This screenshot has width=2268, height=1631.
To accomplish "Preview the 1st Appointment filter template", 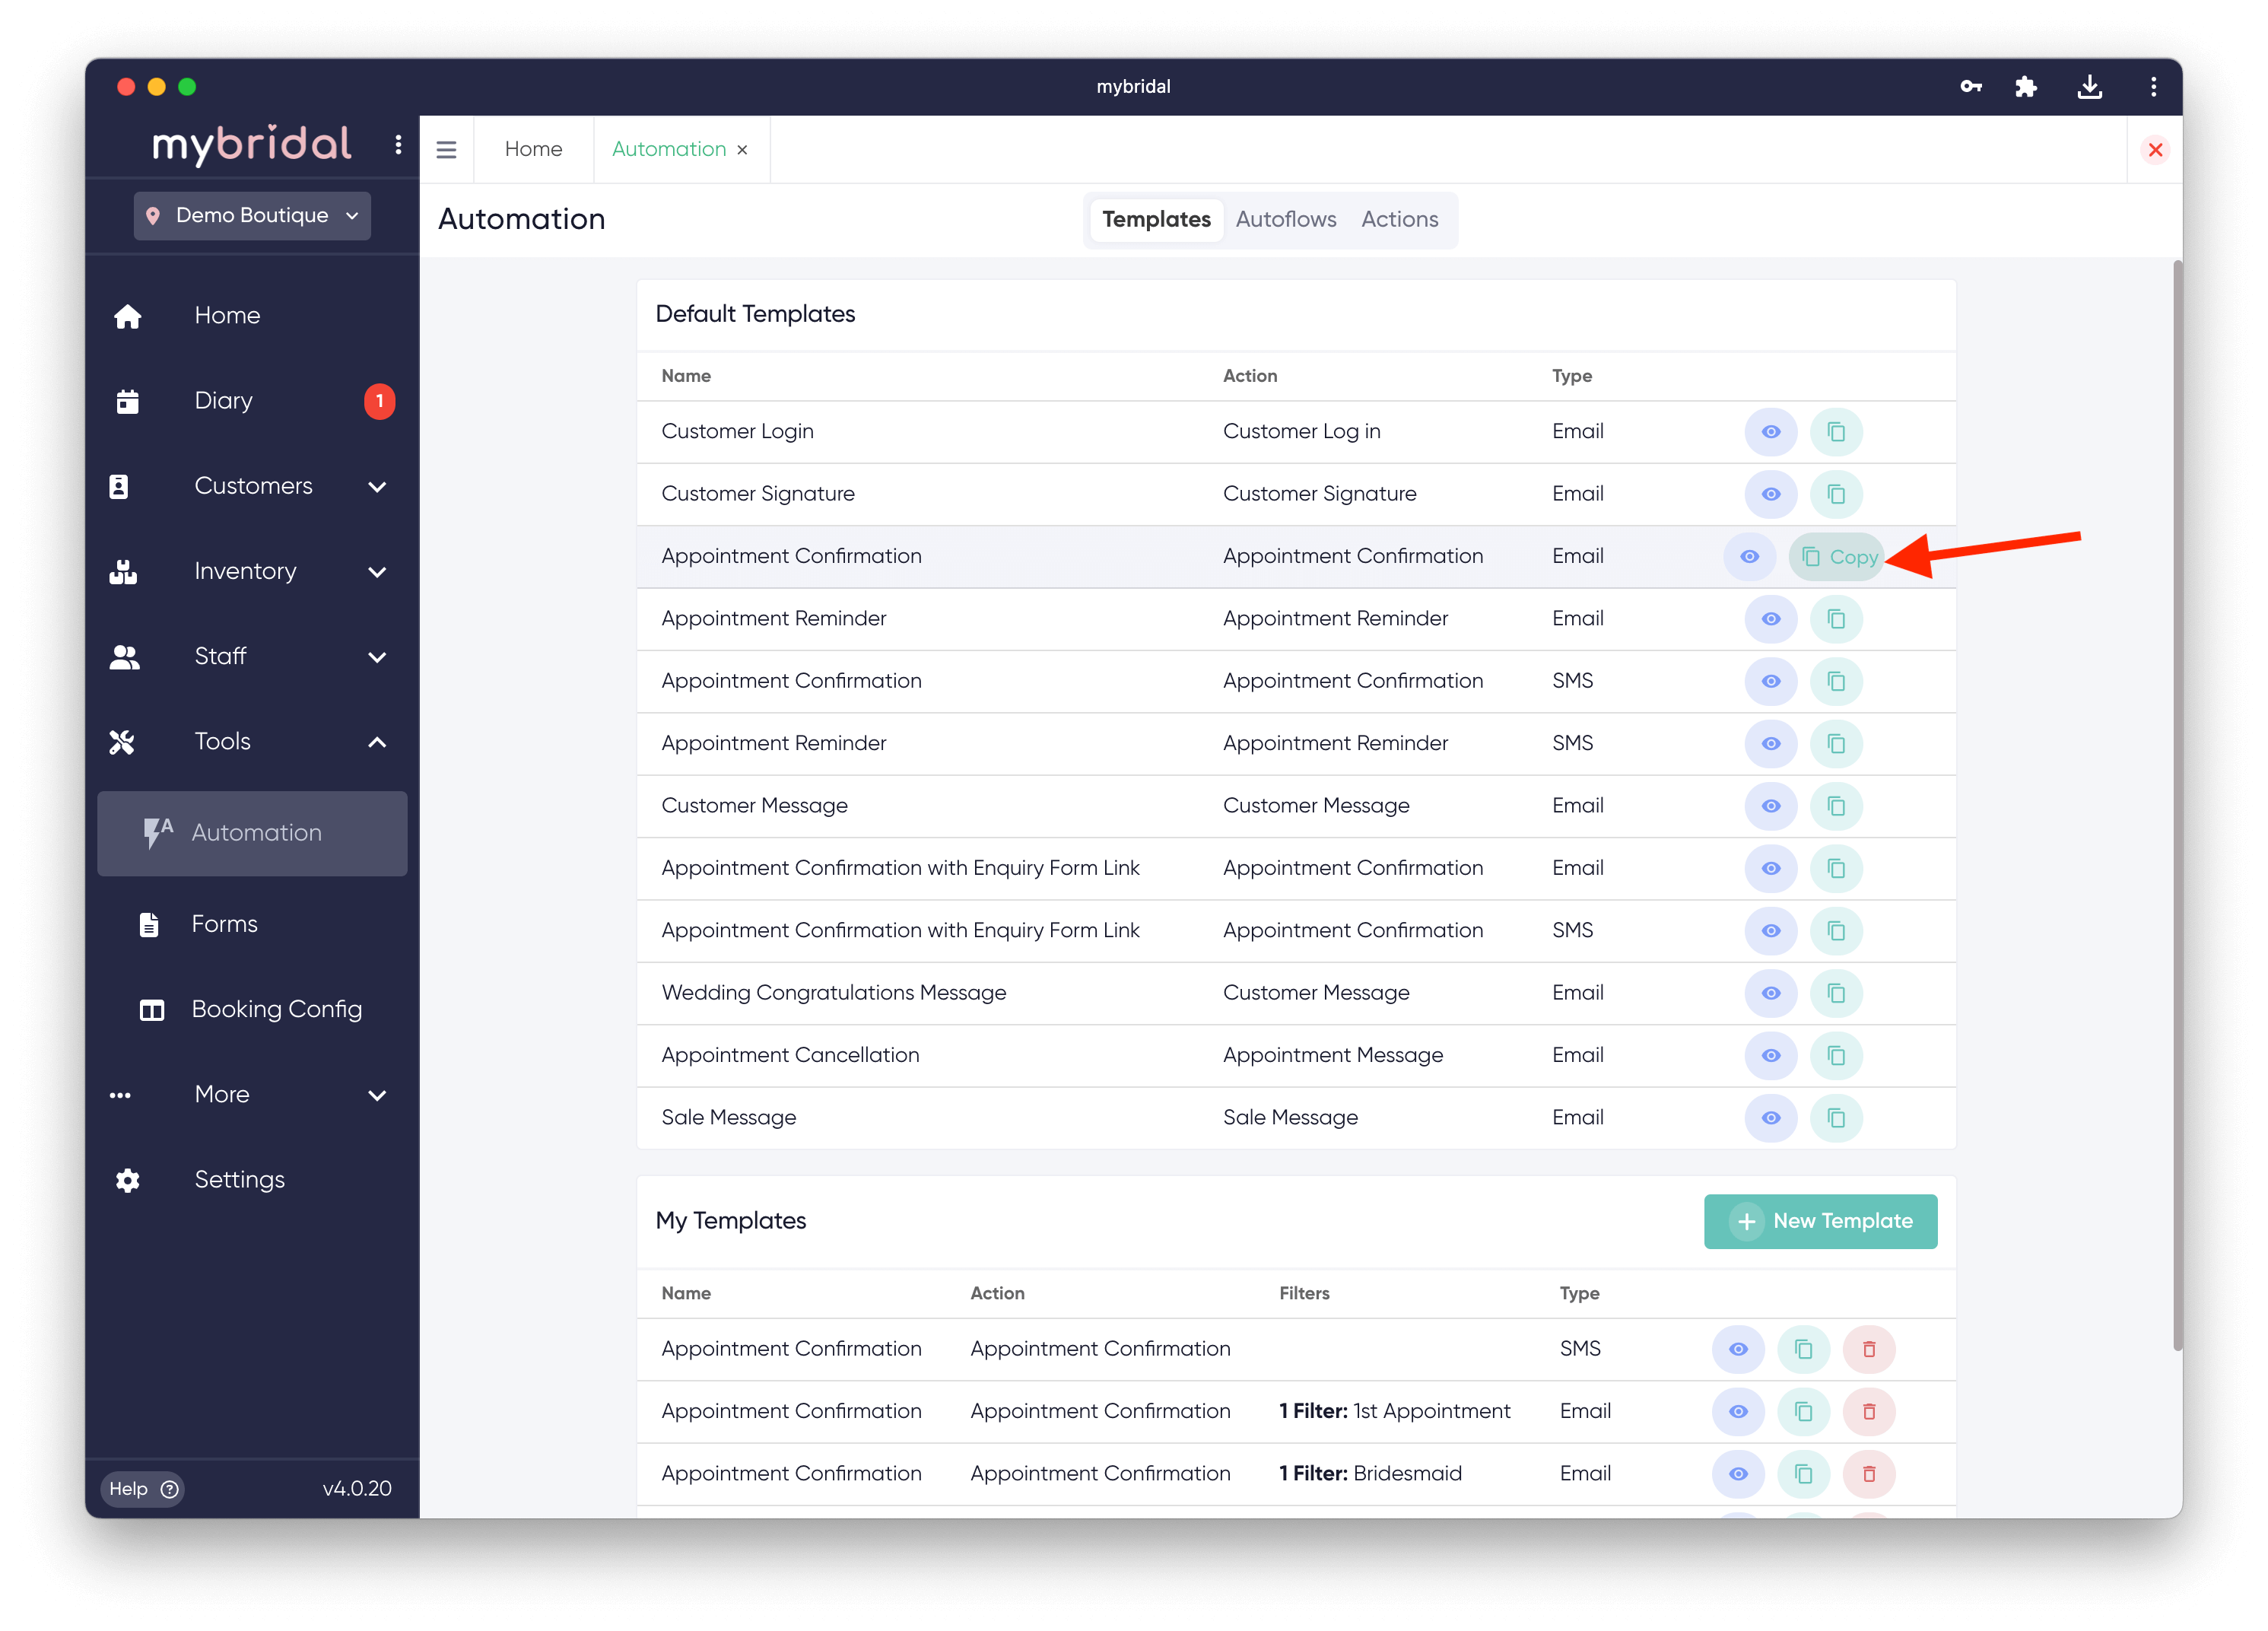I will (x=1738, y=1411).
